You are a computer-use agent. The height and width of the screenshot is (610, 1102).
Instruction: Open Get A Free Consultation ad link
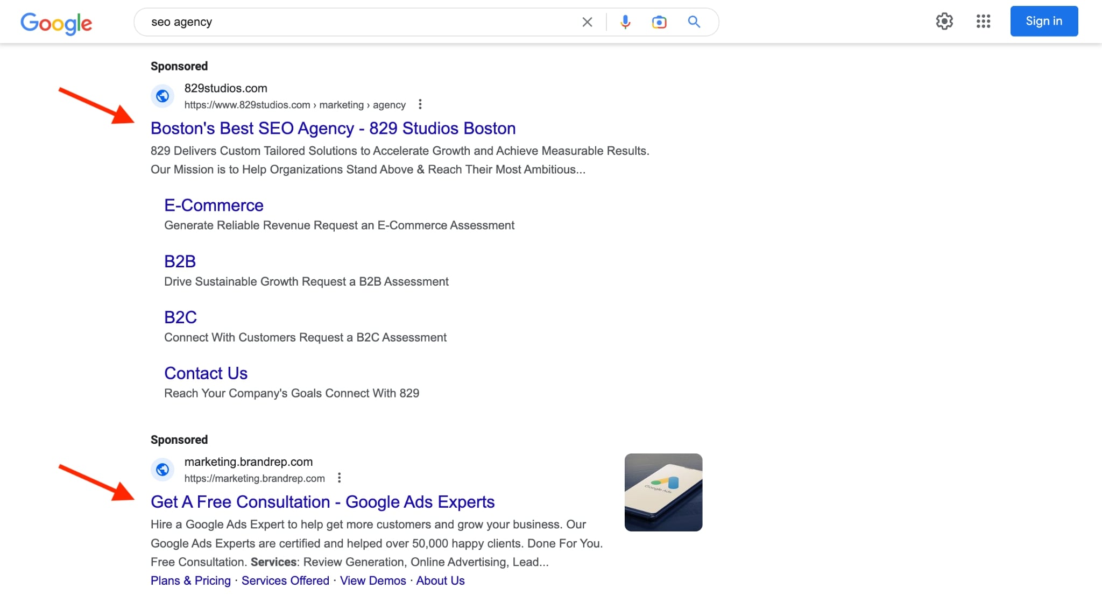coord(322,502)
